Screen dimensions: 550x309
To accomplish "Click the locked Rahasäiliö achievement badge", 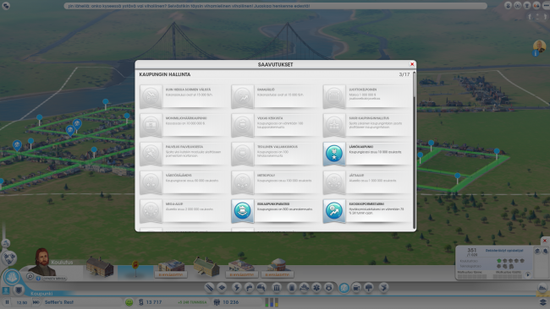I will (242, 96).
